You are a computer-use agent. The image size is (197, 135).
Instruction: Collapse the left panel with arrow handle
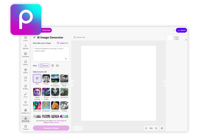click(x=72, y=84)
